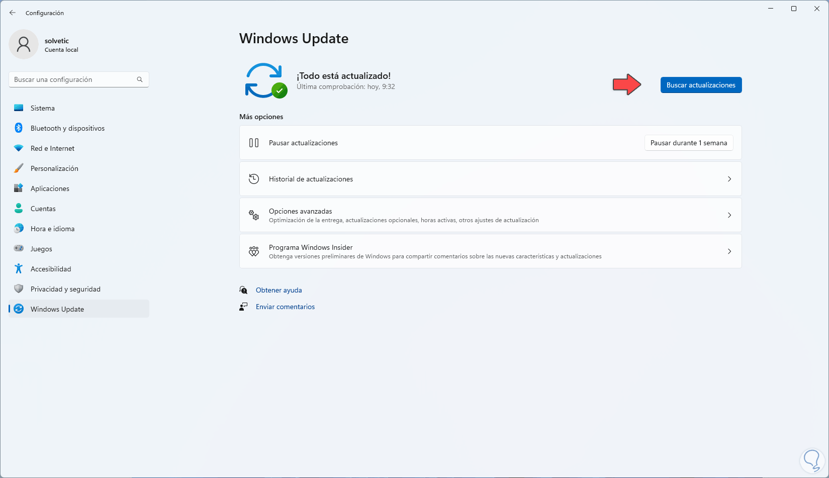Image resolution: width=829 pixels, height=478 pixels.
Task: Expand Programa Windows Insider chevron
Action: [x=729, y=251]
